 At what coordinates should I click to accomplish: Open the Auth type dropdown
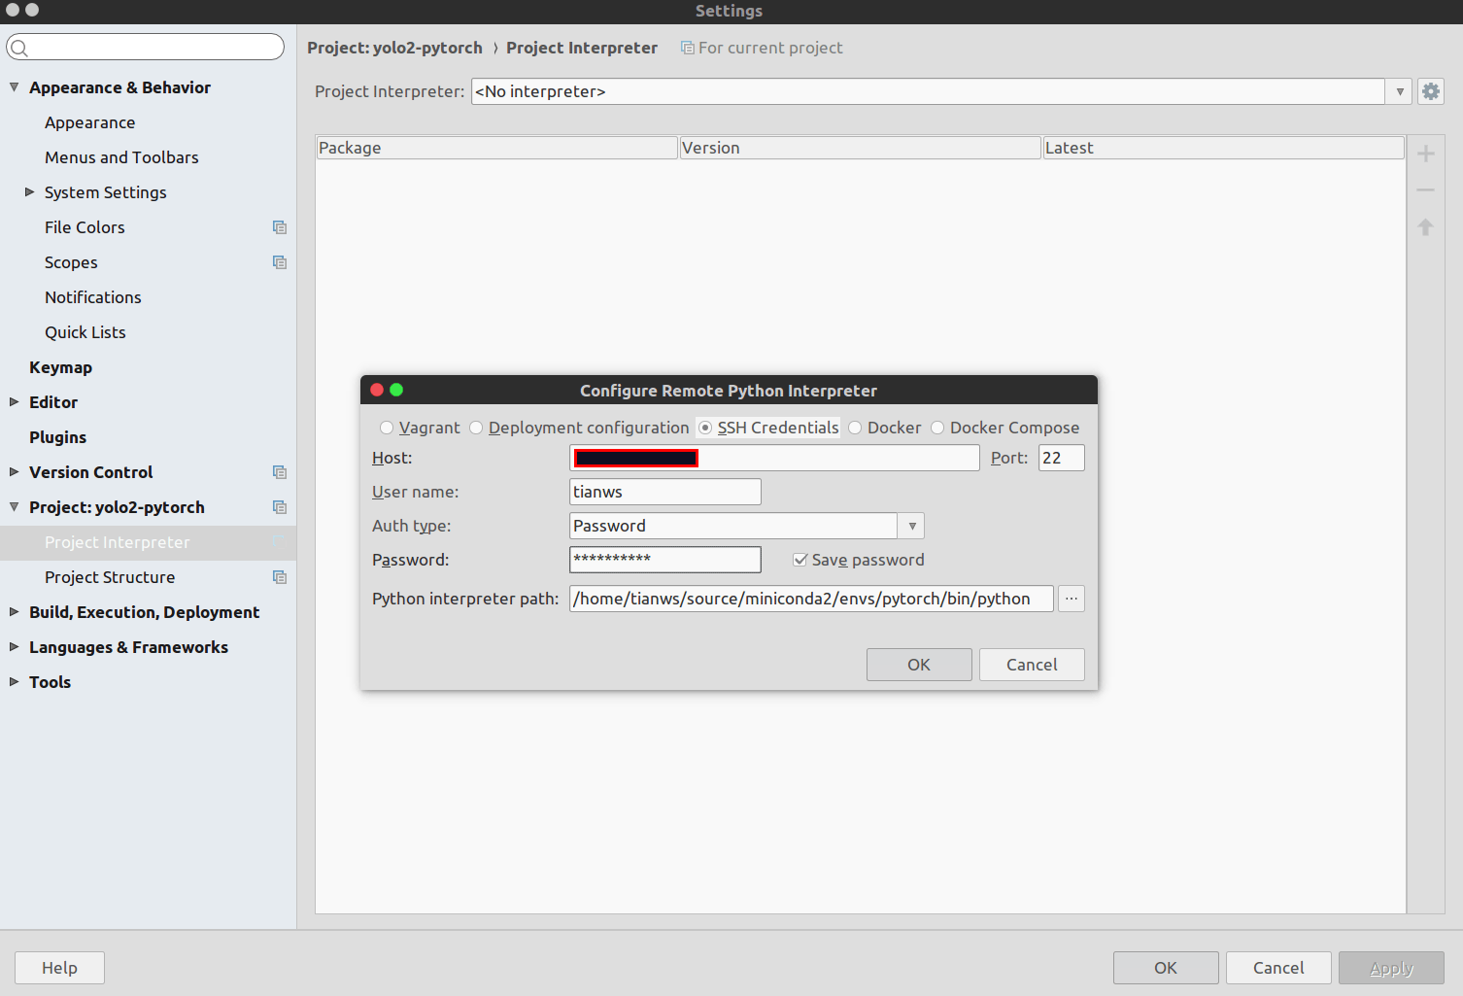point(911,526)
